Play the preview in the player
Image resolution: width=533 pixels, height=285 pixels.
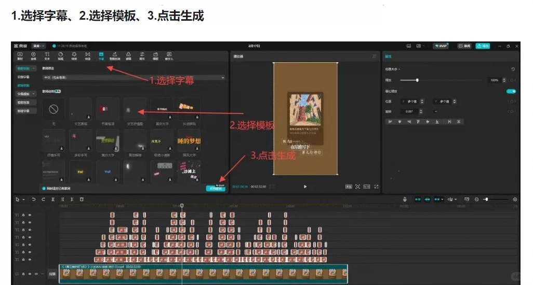click(305, 187)
